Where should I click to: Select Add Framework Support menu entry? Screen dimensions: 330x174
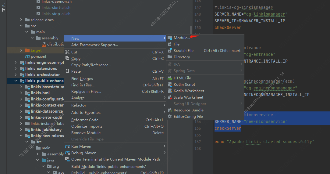94,45
